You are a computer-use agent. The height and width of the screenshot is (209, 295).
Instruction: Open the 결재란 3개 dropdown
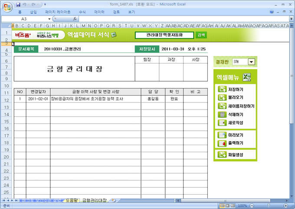251,62
